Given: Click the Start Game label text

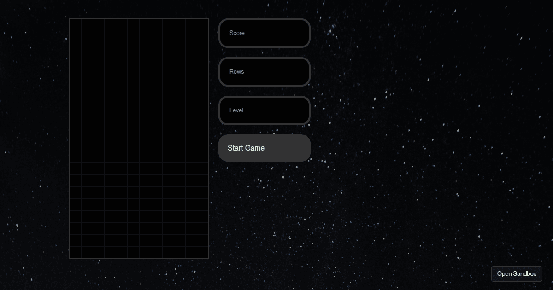Looking at the screenshot, I should point(246,148).
